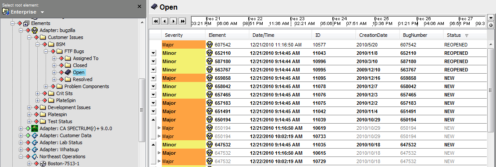Expand the Crit Sits folder
The height and width of the screenshot is (167, 496).
tap(38, 93)
